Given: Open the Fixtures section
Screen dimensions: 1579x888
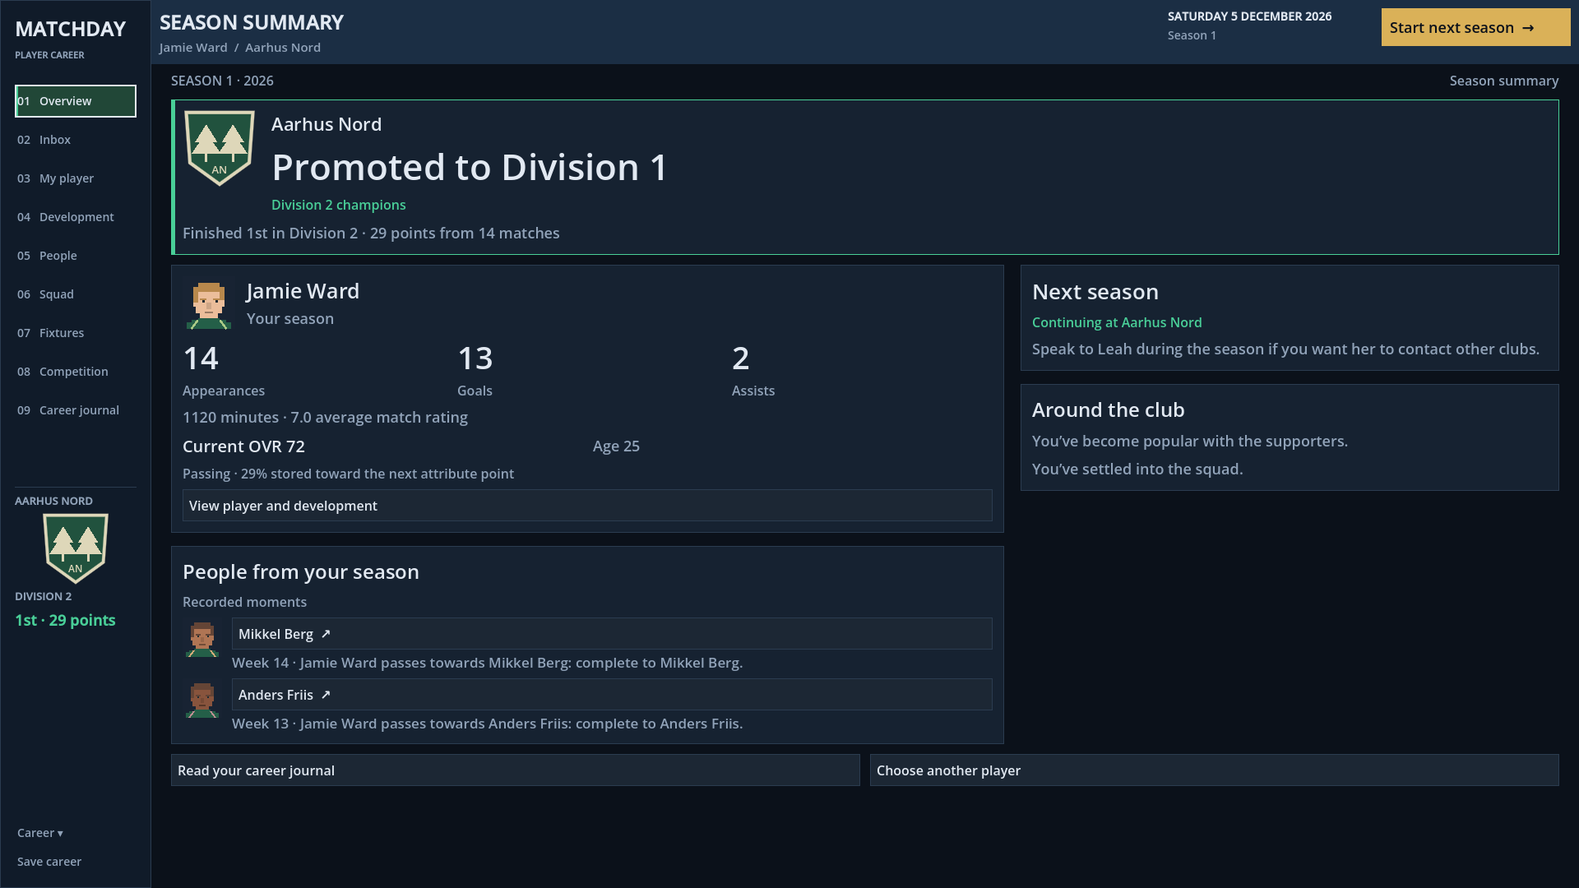Looking at the screenshot, I should click(76, 333).
